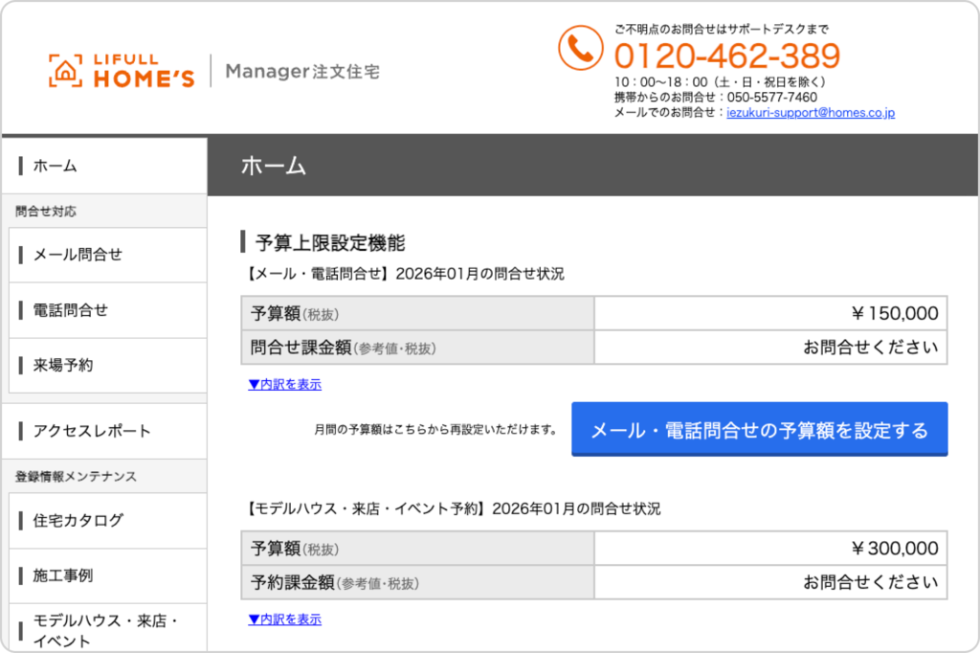Expand 内訳を表示 under the ¥300,000 budget table
The image size is (980, 653).
pos(284,619)
